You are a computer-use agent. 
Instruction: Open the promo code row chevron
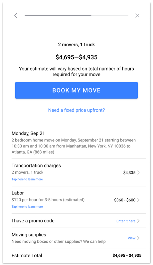pos(138,221)
